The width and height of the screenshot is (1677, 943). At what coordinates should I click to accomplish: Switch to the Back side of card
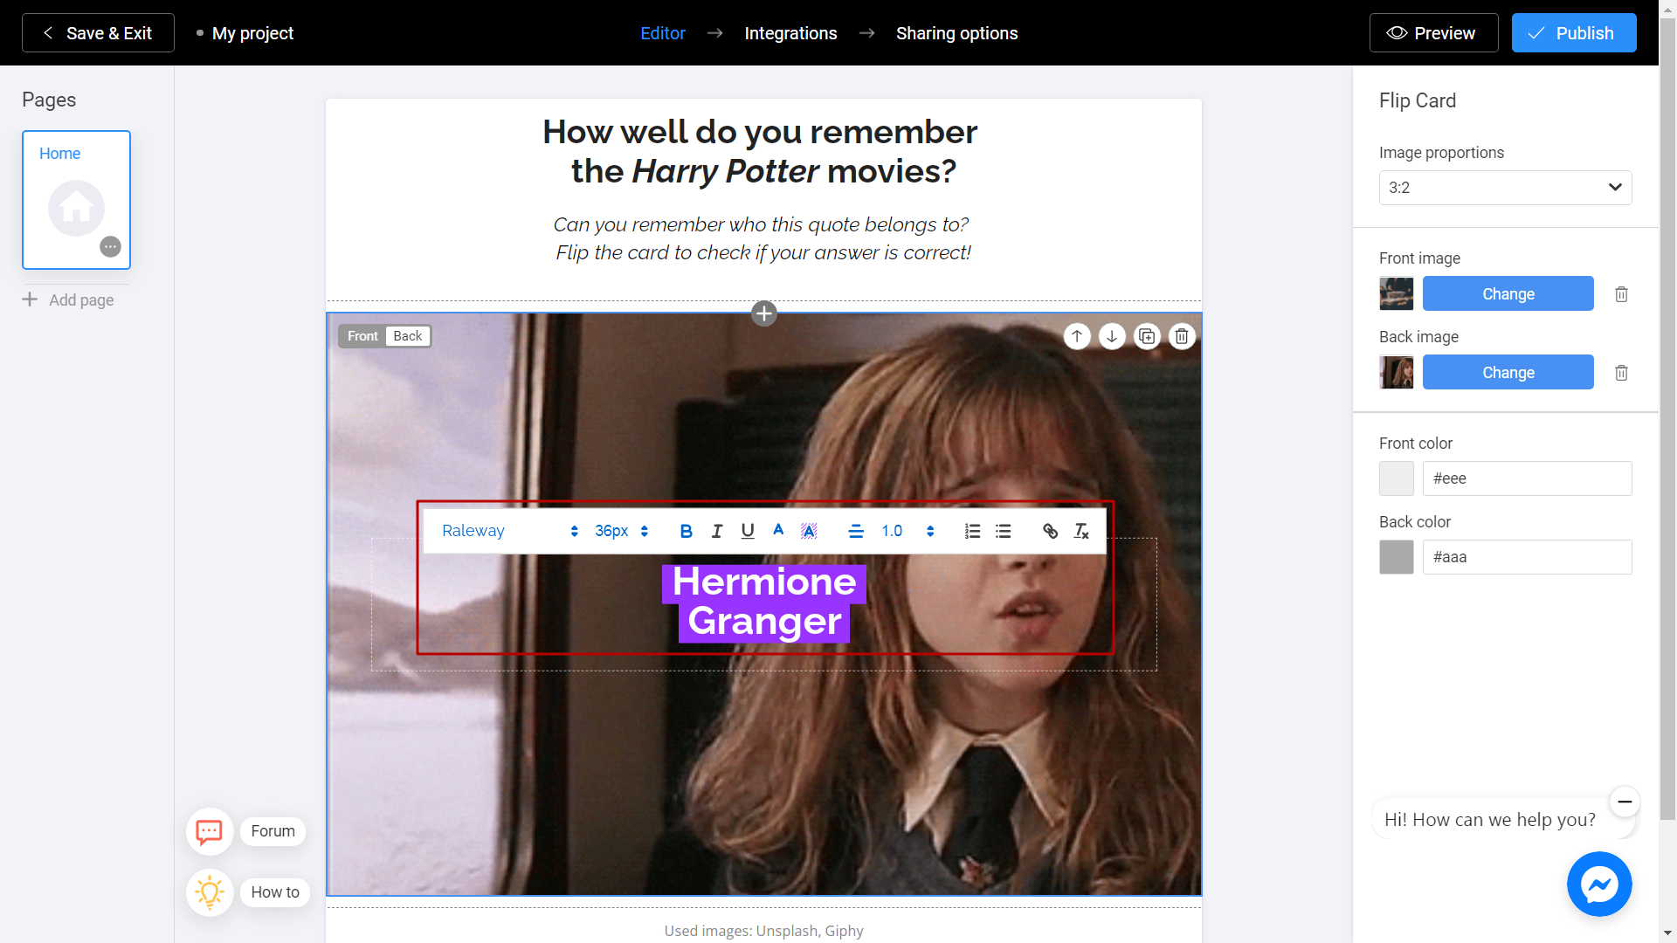point(407,336)
